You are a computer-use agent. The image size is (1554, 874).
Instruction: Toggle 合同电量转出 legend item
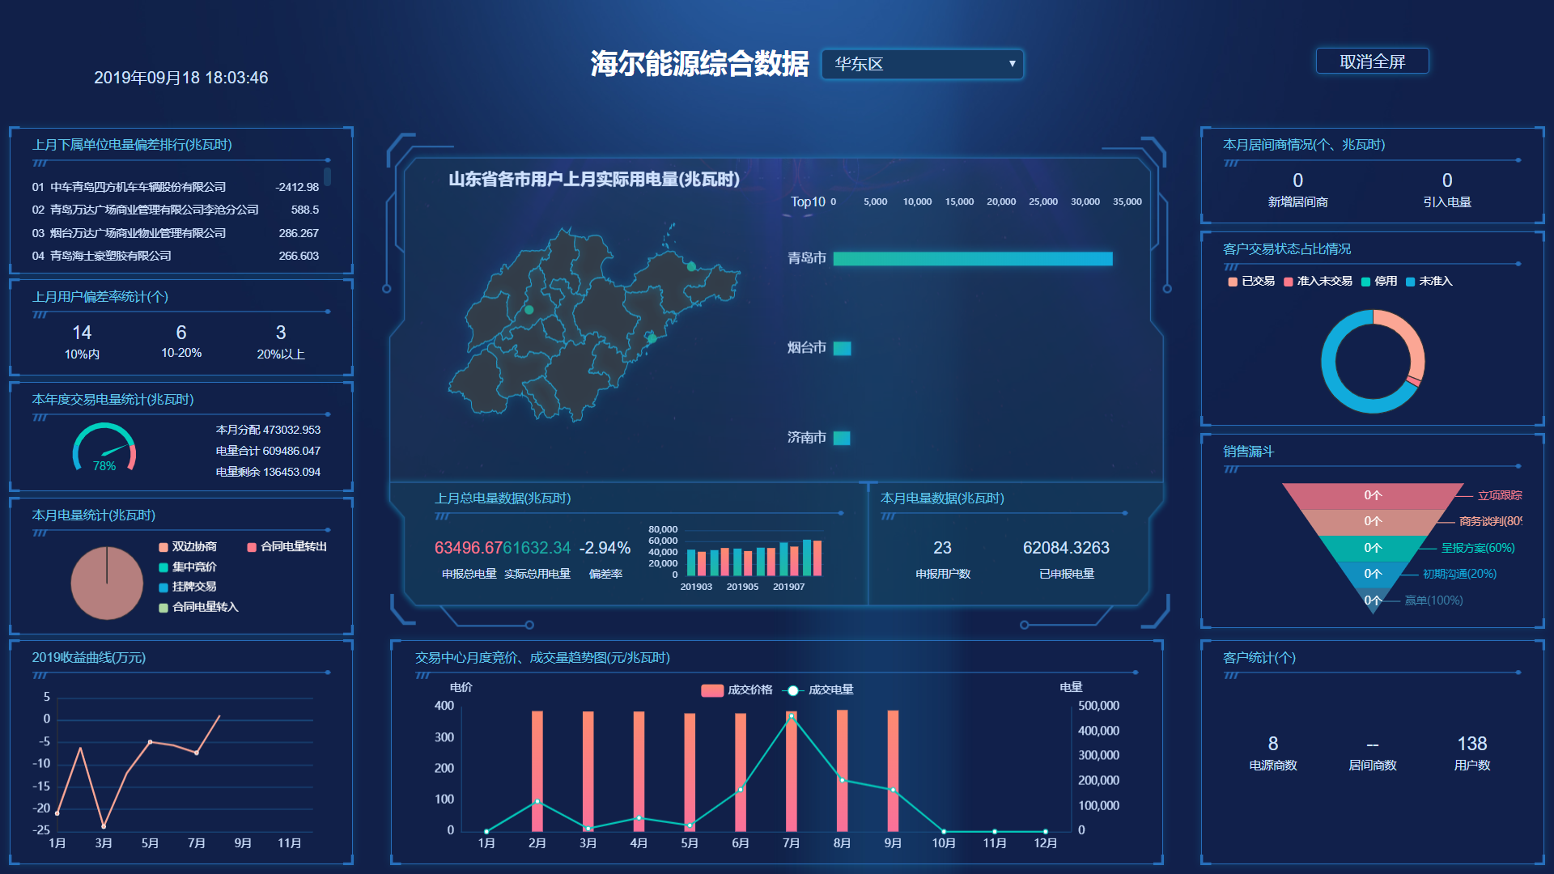[287, 547]
